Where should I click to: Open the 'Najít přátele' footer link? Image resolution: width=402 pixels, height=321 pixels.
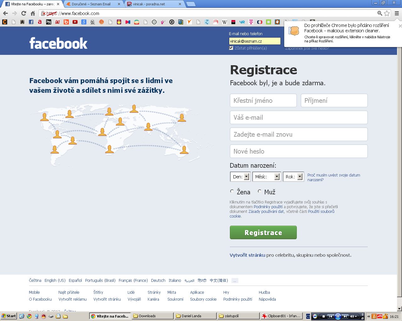point(69,292)
